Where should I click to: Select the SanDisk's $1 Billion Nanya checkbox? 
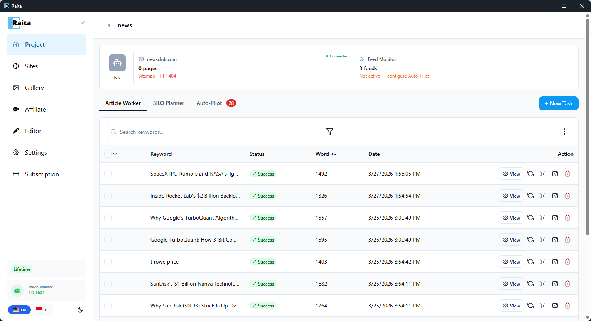[108, 284]
